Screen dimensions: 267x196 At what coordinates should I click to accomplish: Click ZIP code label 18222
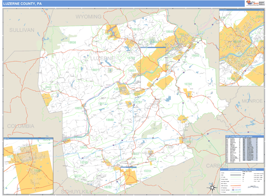[135, 153]
